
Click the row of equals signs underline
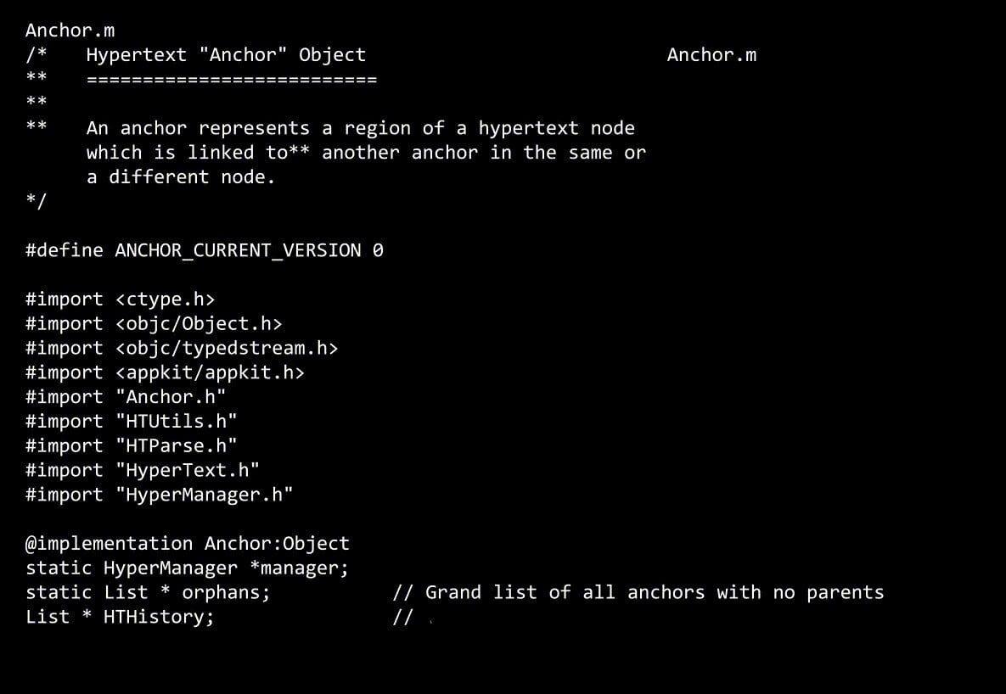coord(231,80)
